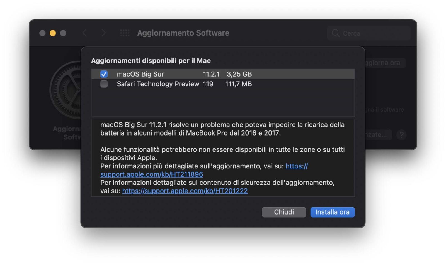Enable the Safari Technology Preview 119 checkbox
The image size is (446, 266).
click(x=104, y=84)
